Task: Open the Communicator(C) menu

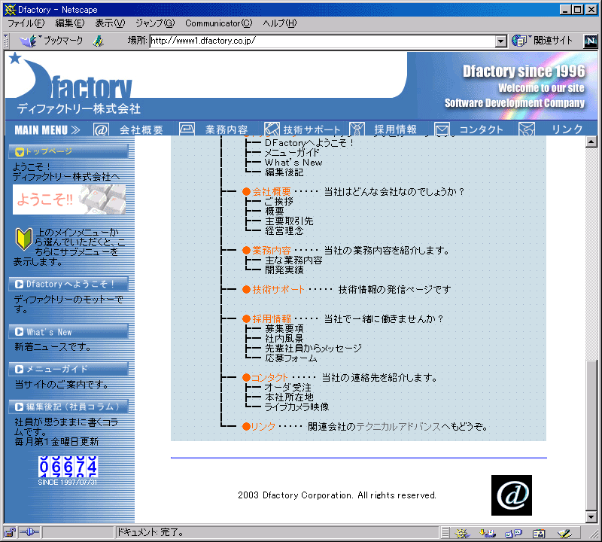Action: point(219,23)
